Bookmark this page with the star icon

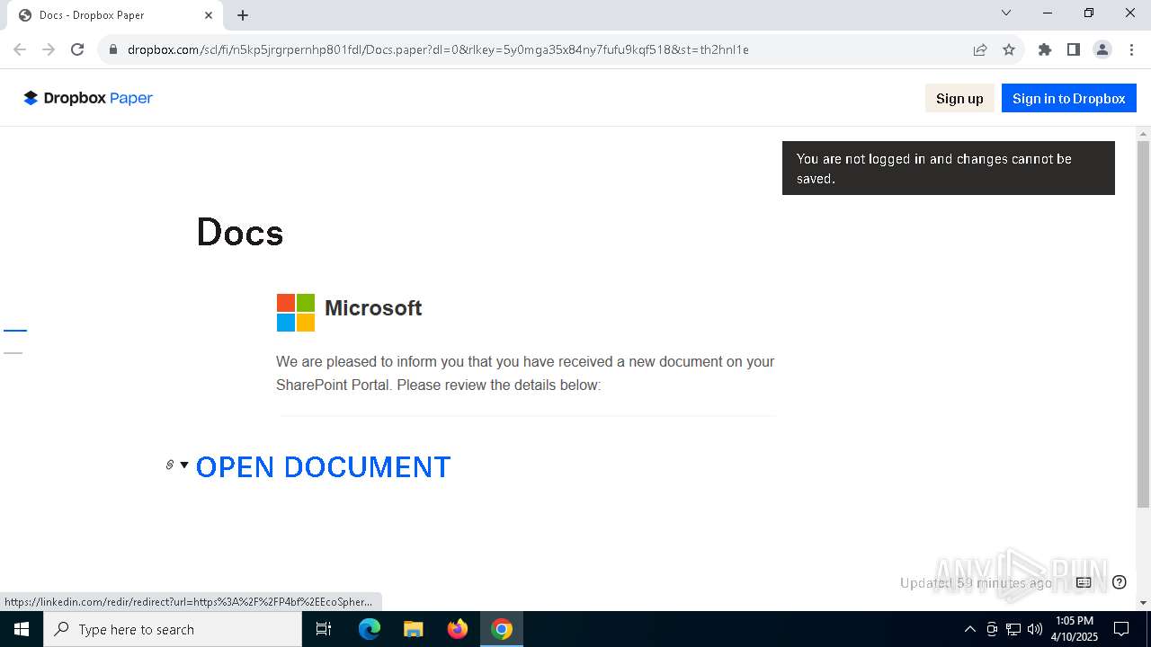[x=1009, y=49]
